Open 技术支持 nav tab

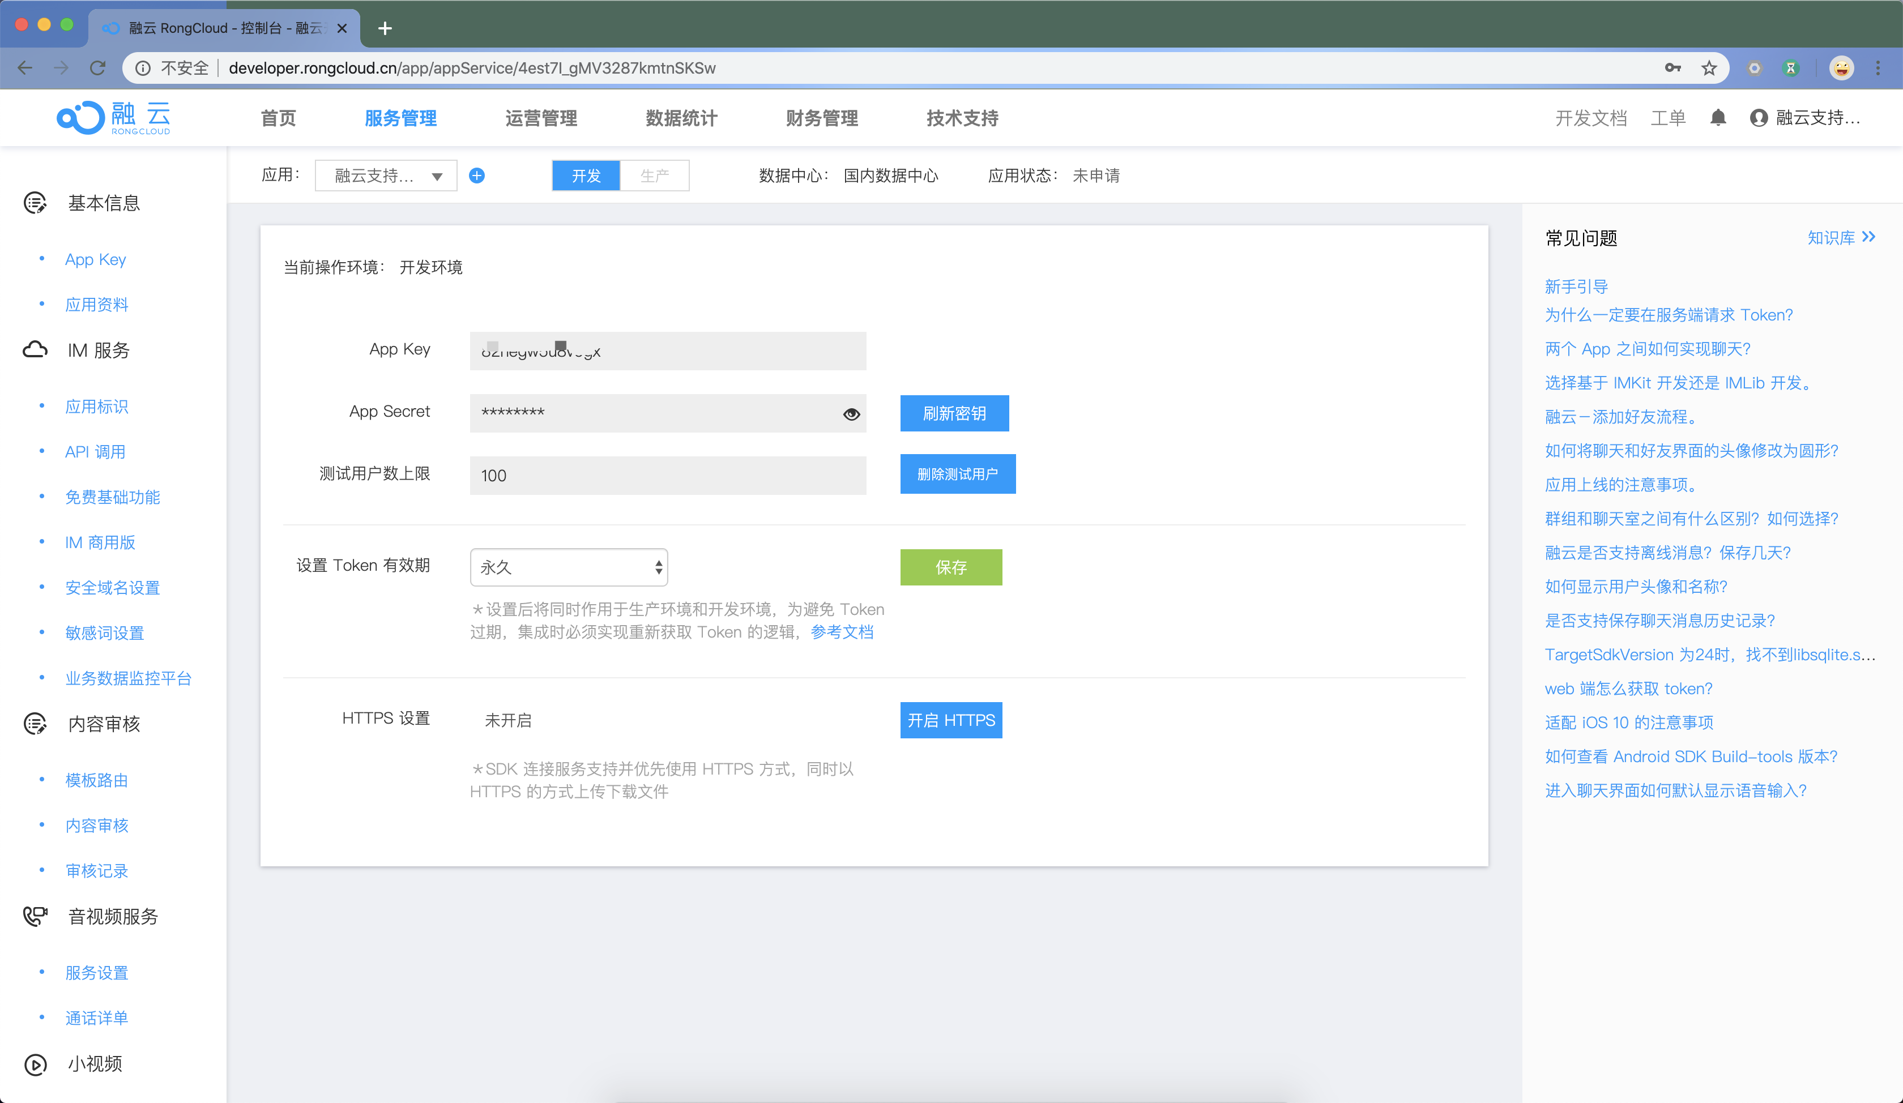point(962,118)
